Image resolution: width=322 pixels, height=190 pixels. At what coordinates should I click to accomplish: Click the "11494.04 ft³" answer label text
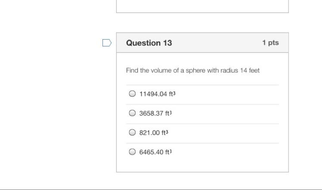point(157,94)
